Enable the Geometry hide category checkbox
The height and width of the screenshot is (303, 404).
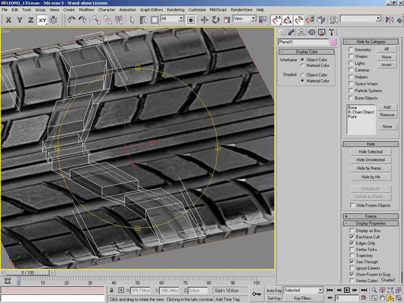(350, 50)
